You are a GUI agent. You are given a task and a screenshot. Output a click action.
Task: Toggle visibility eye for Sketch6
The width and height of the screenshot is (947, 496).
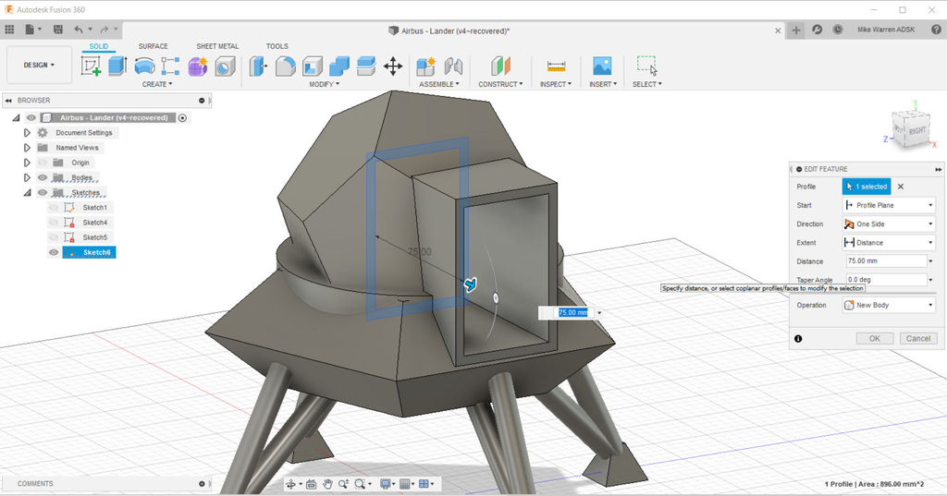click(54, 252)
